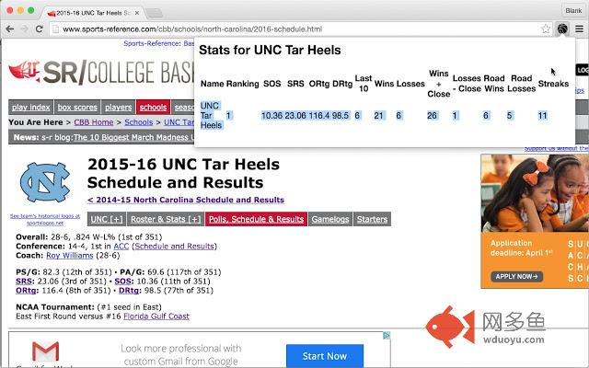Open the basketball extension icon
This screenshot has height=368, width=589.
tap(562, 29)
